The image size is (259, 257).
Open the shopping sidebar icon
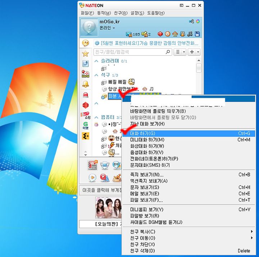(86, 115)
